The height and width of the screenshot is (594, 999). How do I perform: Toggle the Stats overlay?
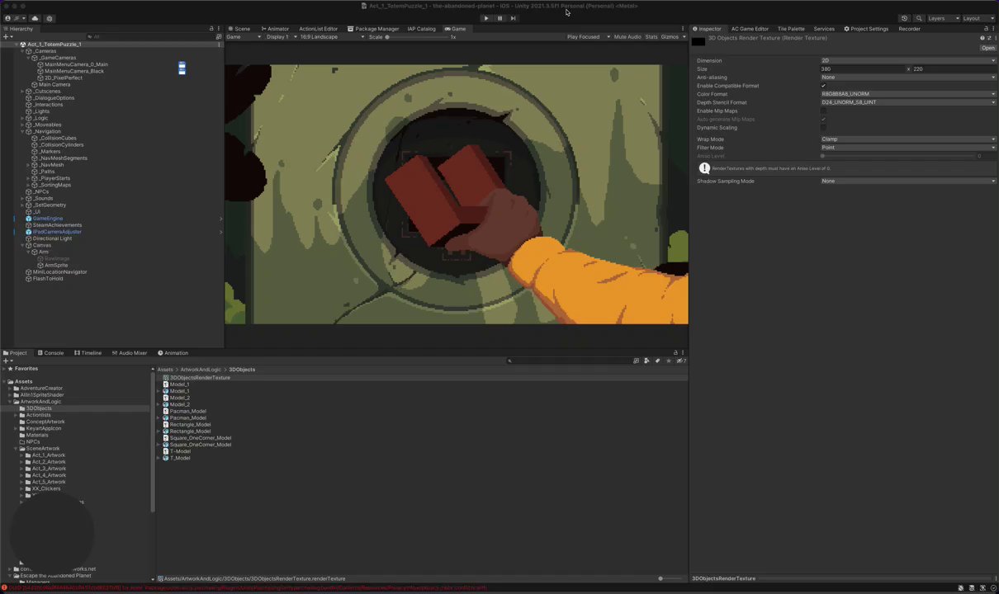click(x=651, y=37)
